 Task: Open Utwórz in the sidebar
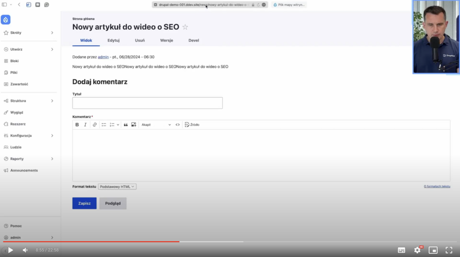point(16,49)
